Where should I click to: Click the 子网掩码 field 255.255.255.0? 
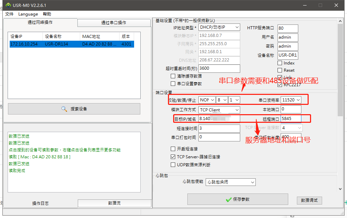[x=219, y=44]
